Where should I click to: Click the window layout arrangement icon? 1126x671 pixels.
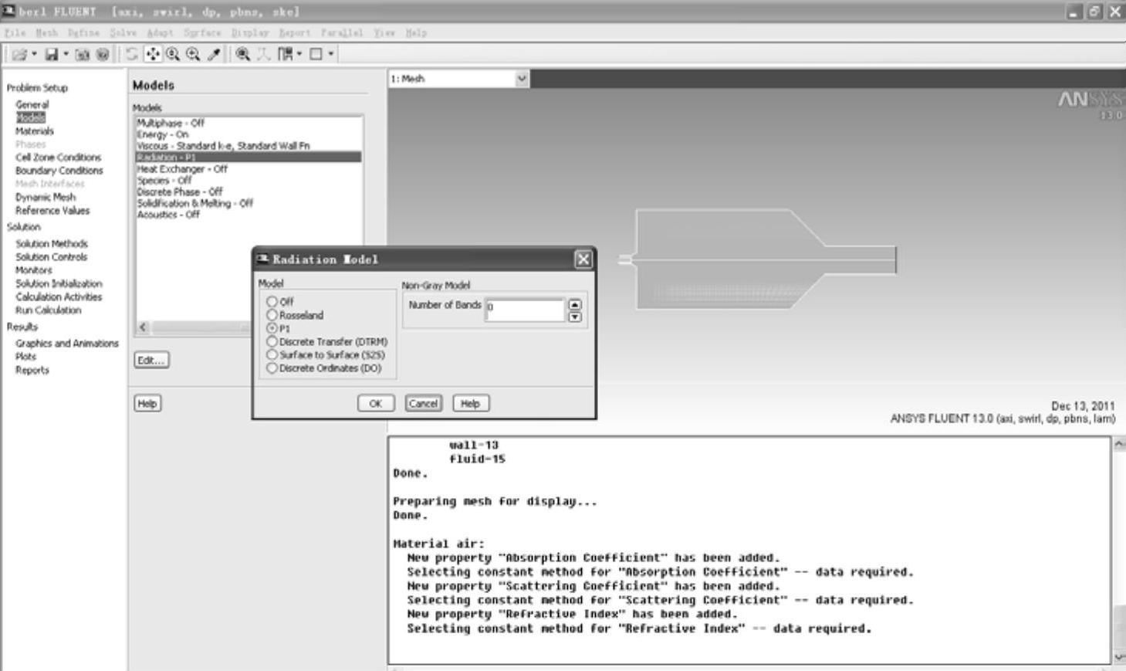coord(286,54)
